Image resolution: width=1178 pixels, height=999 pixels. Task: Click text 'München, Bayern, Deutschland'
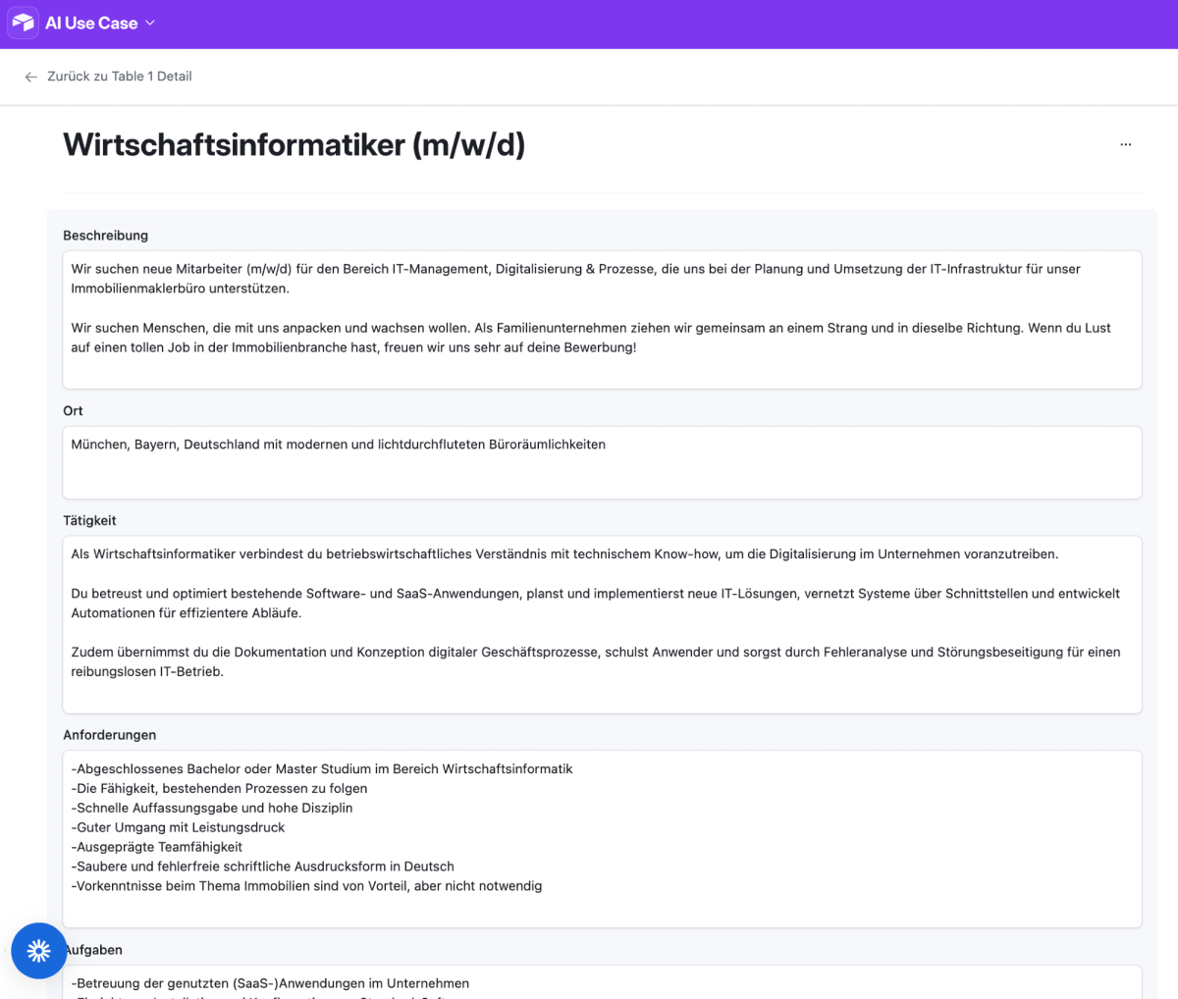(165, 445)
